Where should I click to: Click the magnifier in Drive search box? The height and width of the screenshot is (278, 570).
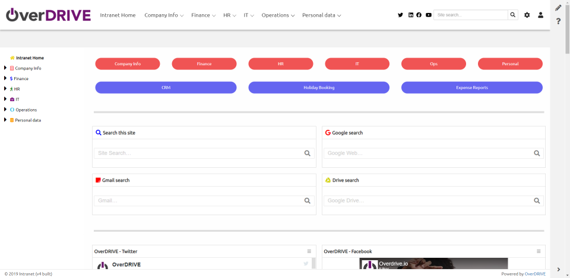537,201
